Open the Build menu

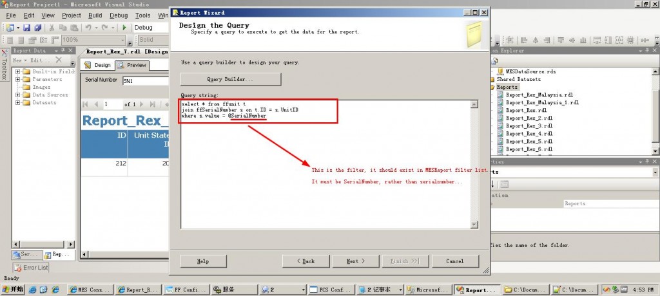coord(95,15)
